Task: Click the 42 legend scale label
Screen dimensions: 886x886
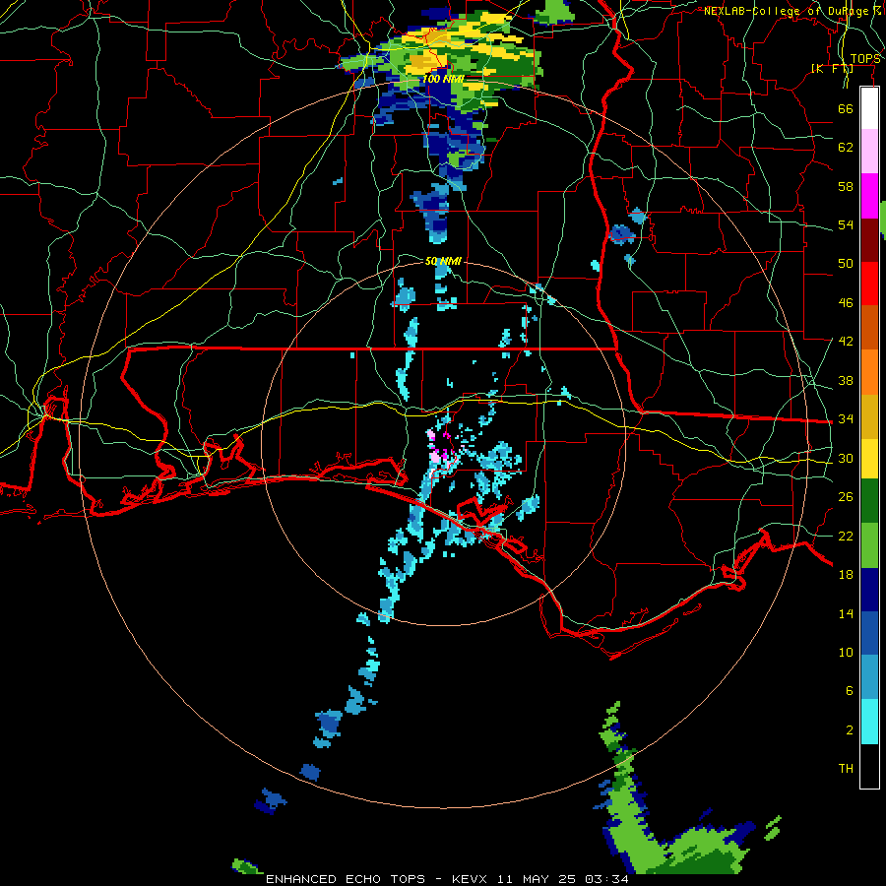Action: click(846, 342)
